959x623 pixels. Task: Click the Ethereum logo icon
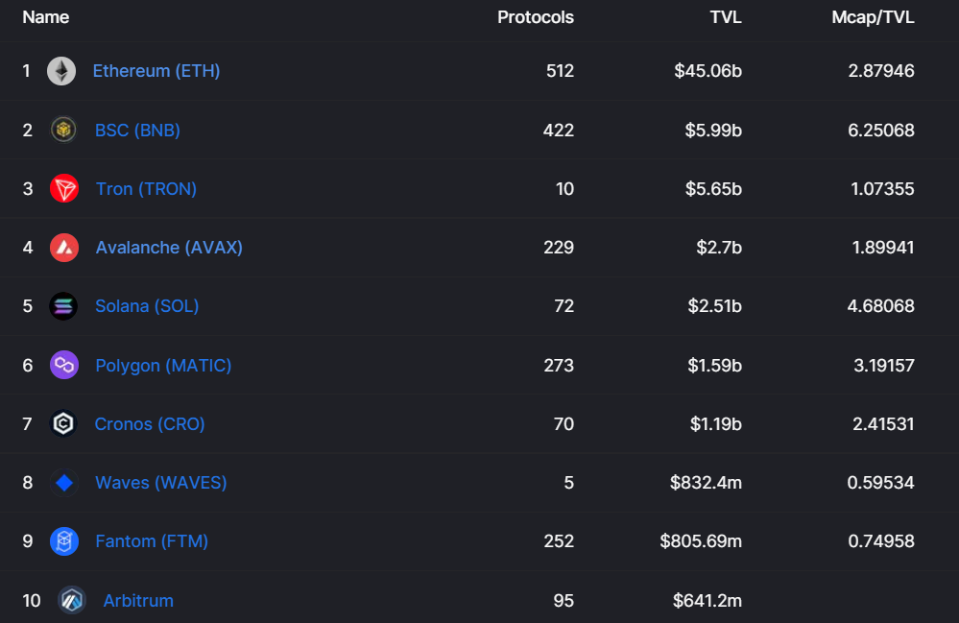click(61, 71)
